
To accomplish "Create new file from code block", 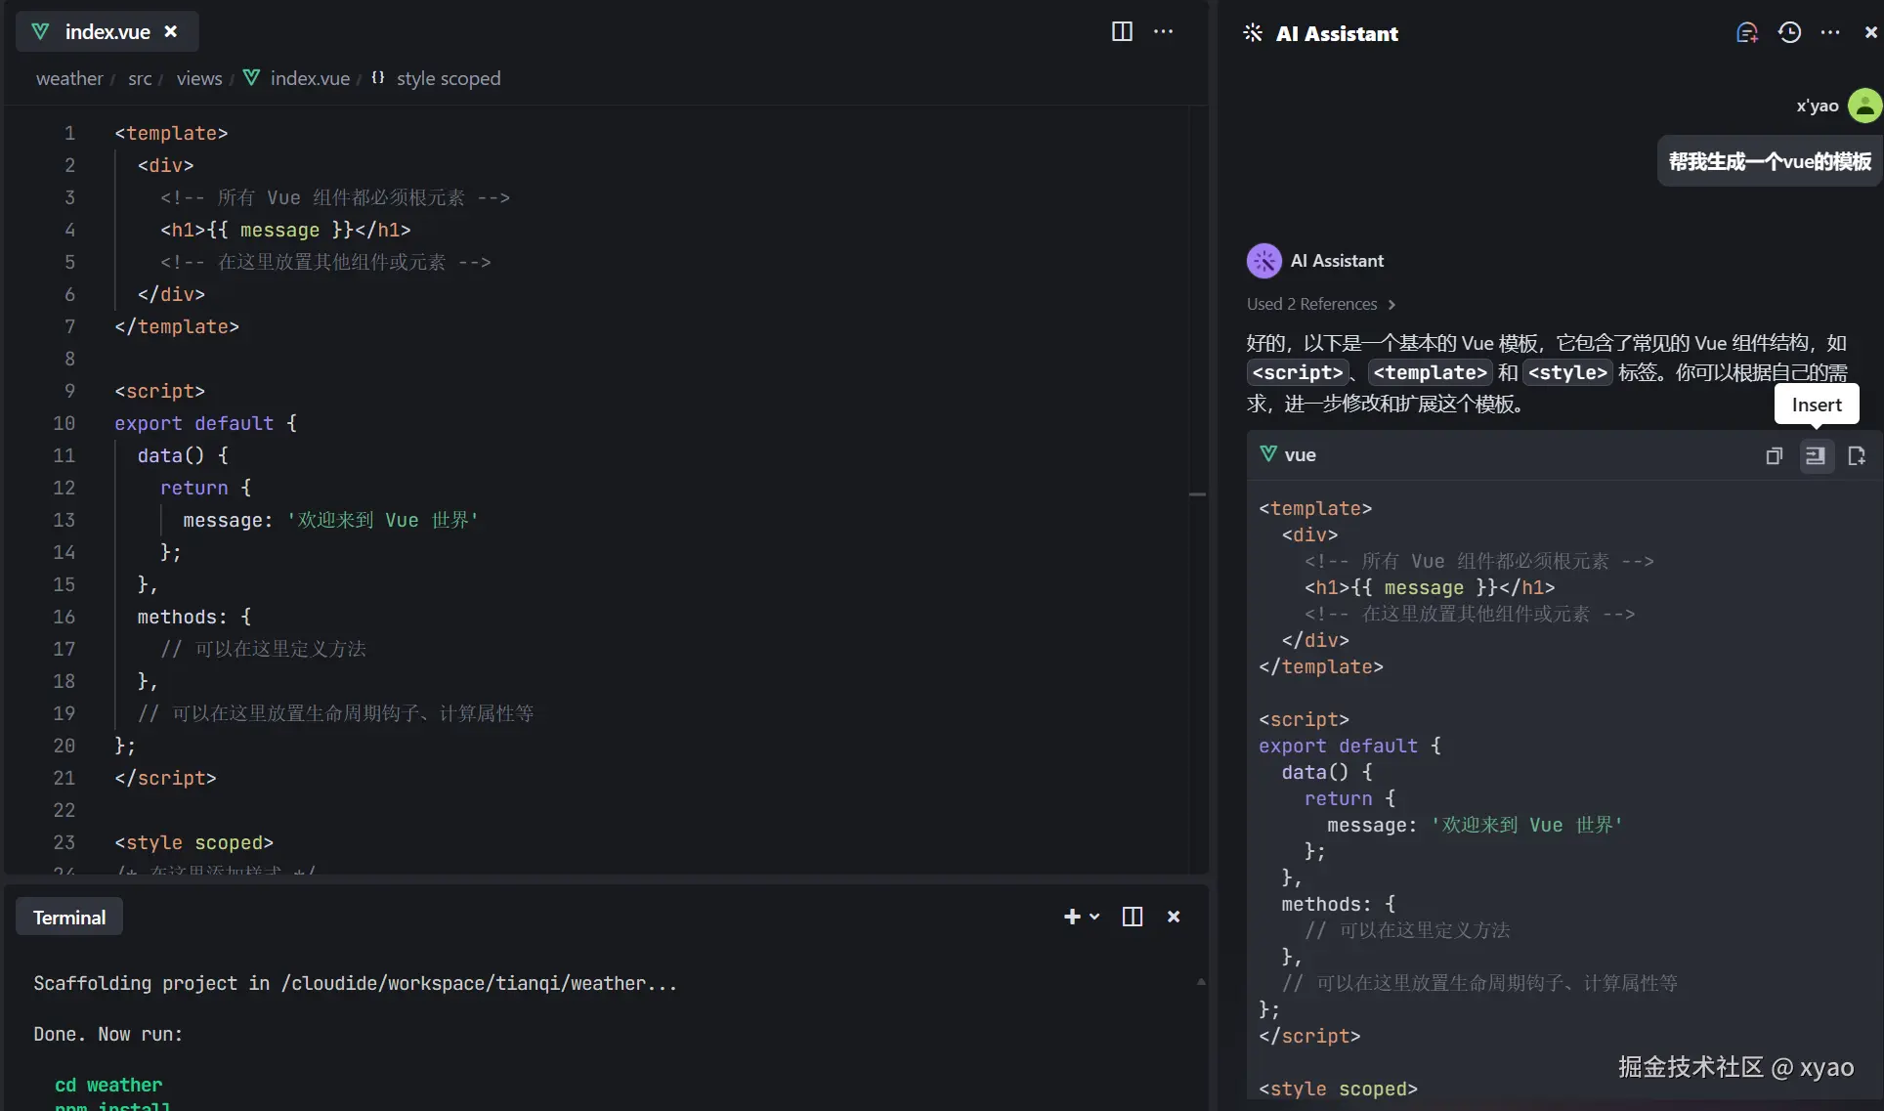I will (x=1857, y=455).
